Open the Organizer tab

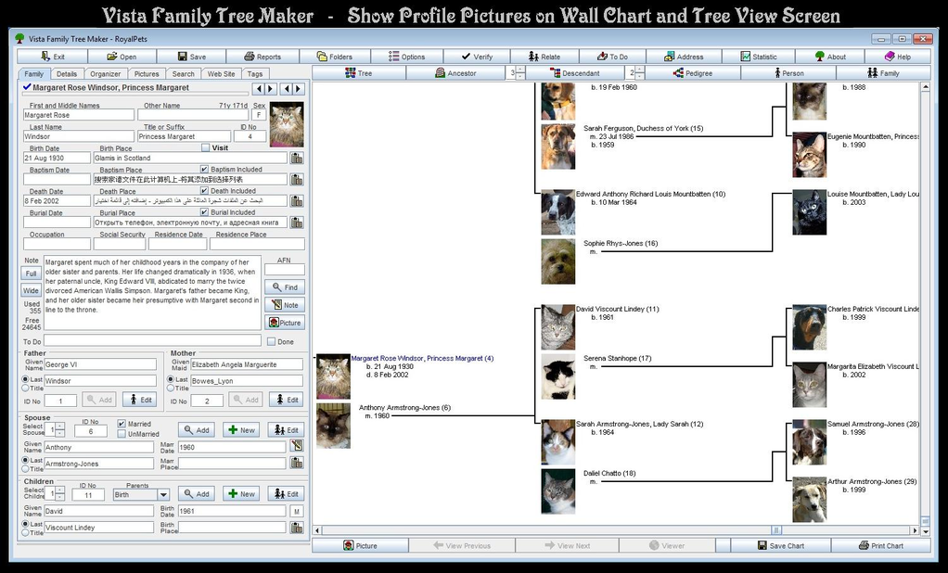[x=106, y=74]
